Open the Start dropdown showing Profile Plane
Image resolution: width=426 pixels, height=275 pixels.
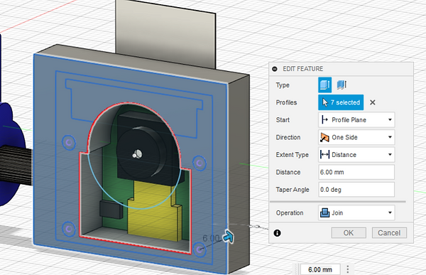tap(356, 120)
